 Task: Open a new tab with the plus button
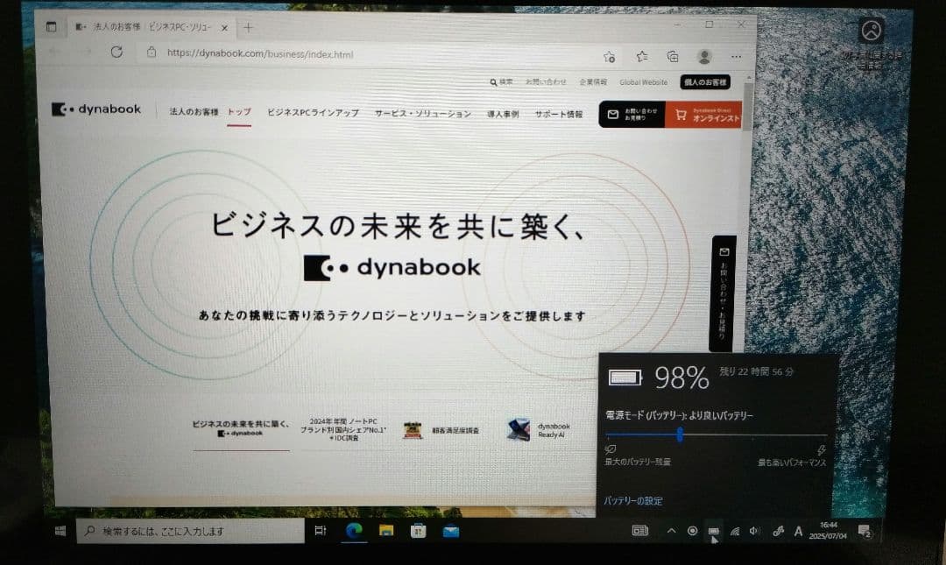point(248,27)
